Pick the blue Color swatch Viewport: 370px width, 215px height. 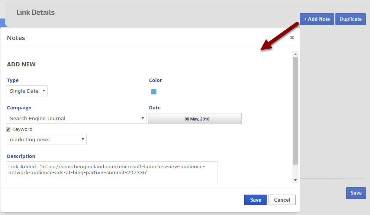[154, 92]
